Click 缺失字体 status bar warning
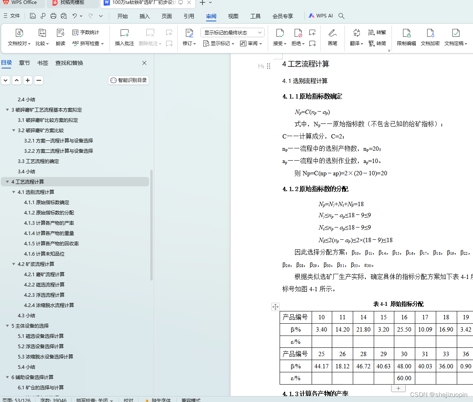Screen dimensions: 473x402 [x=158, y=400]
